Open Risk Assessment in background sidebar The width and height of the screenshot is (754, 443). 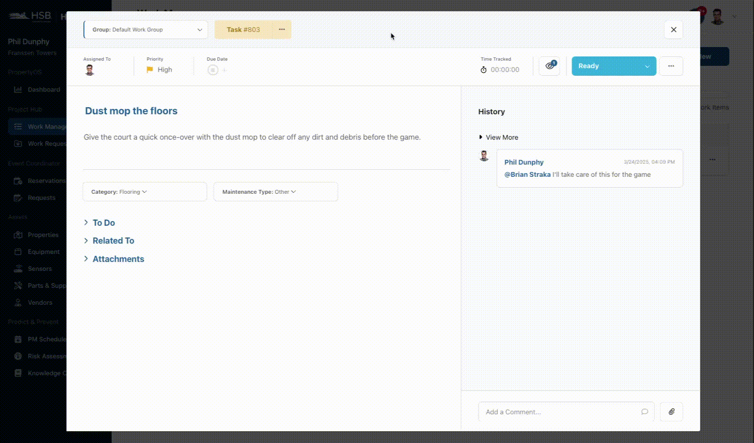tap(38, 356)
